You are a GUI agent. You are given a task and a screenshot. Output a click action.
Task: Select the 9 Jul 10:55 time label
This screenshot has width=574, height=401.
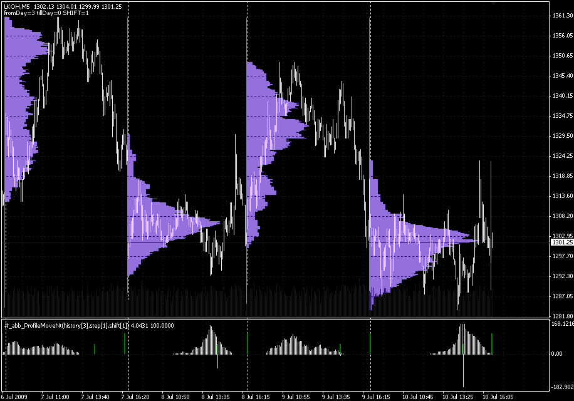point(296,397)
